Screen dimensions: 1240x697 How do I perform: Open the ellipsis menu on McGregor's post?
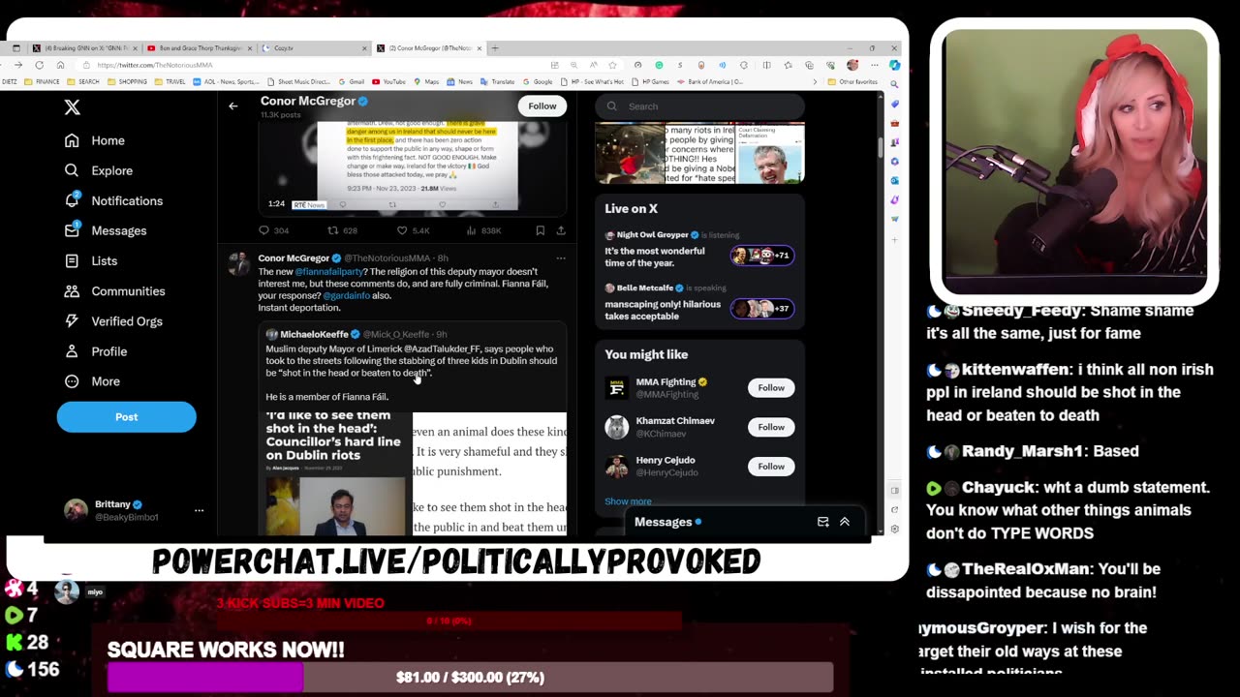point(560,258)
